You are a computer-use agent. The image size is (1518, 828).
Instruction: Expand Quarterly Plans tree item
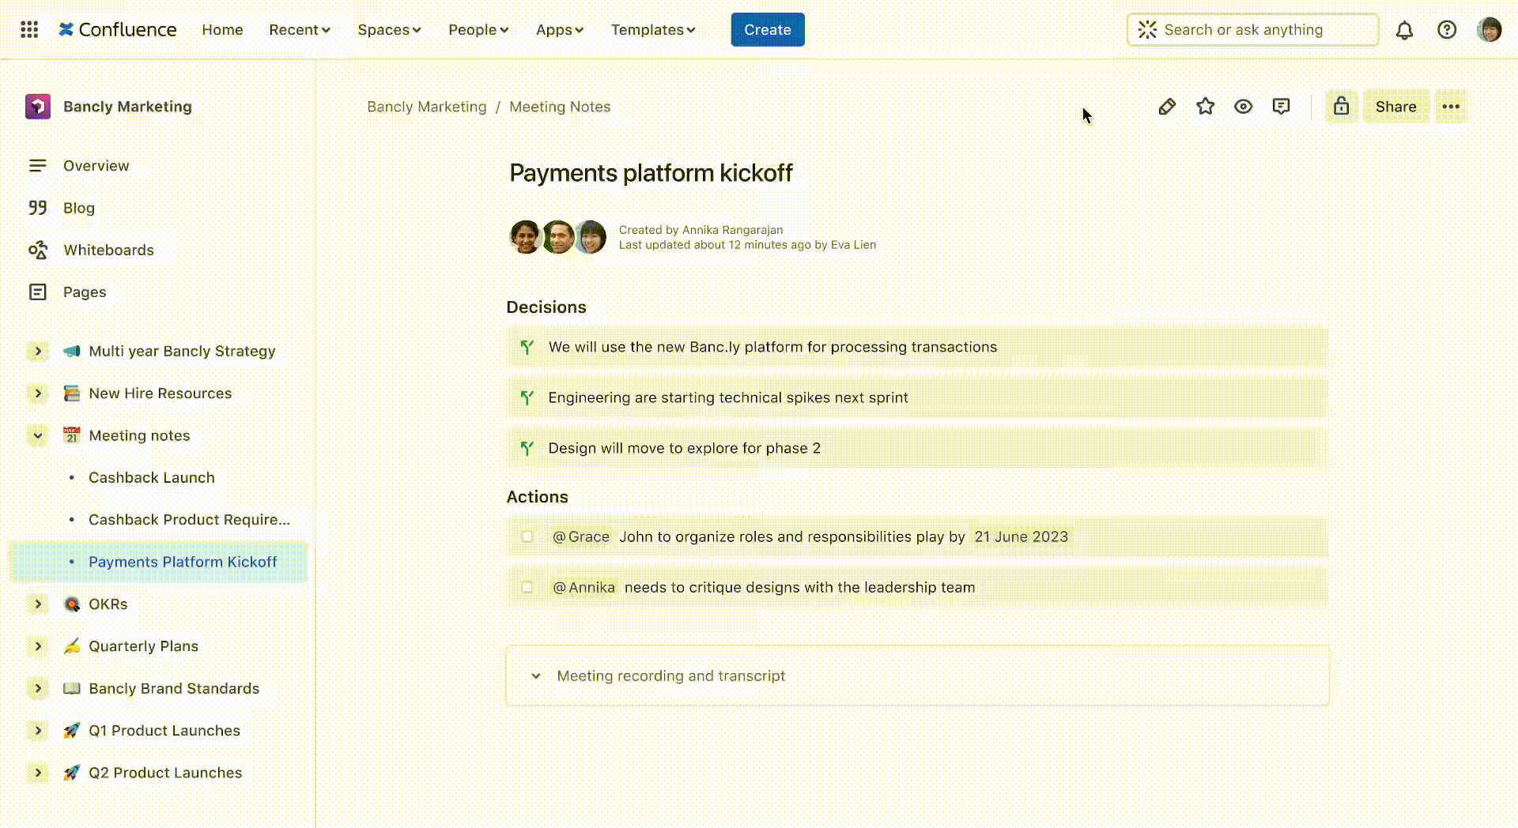(38, 646)
